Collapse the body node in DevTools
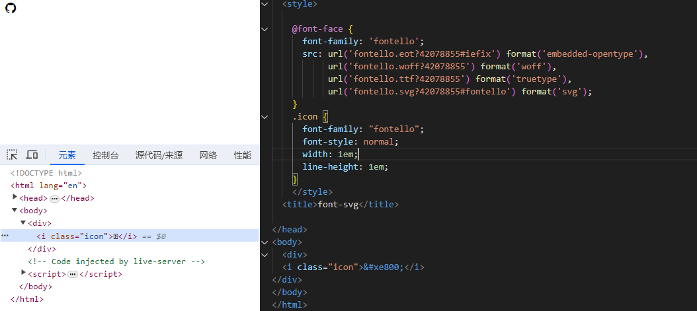The height and width of the screenshot is (311, 697). (x=15, y=210)
